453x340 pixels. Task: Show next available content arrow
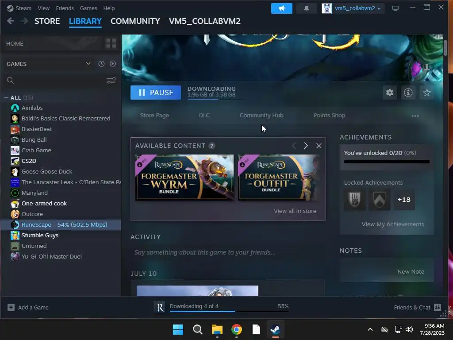306,146
